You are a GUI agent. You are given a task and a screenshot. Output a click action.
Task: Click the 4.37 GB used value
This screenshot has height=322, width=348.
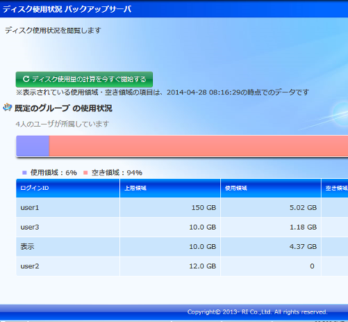pyautogui.click(x=303, y=246)
